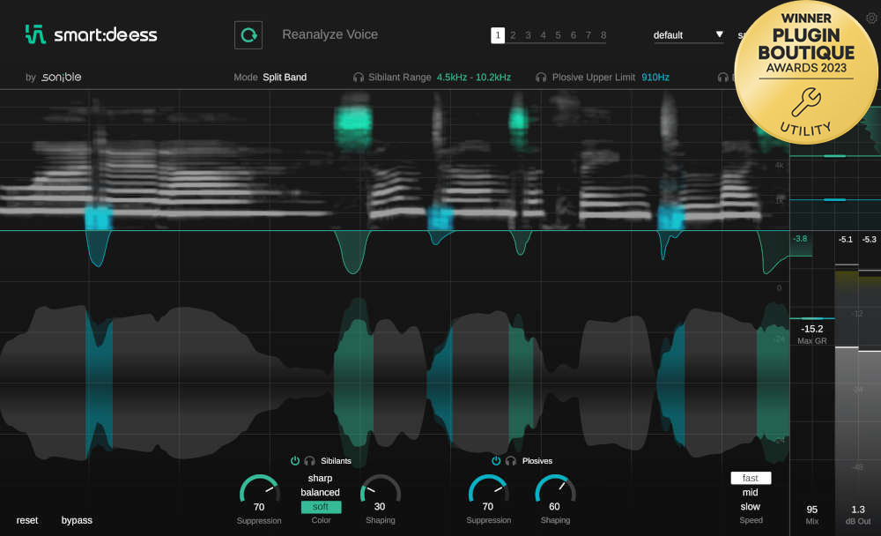Click the circular reanalyze arrow icon

pyautogui.click(x=248, y=34)
